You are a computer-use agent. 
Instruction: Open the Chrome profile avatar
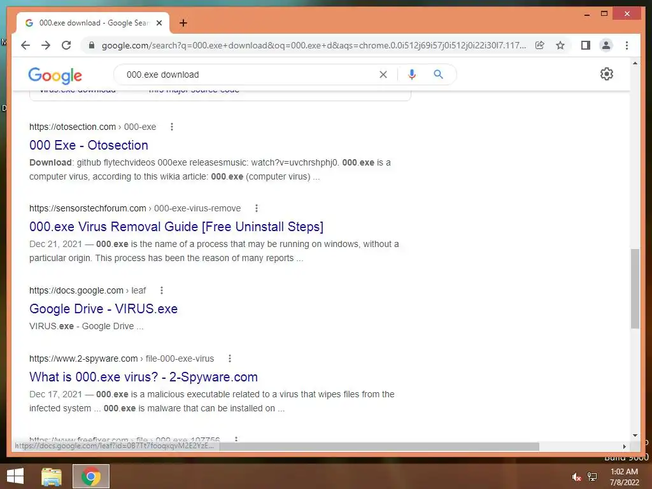click(606, 45)
